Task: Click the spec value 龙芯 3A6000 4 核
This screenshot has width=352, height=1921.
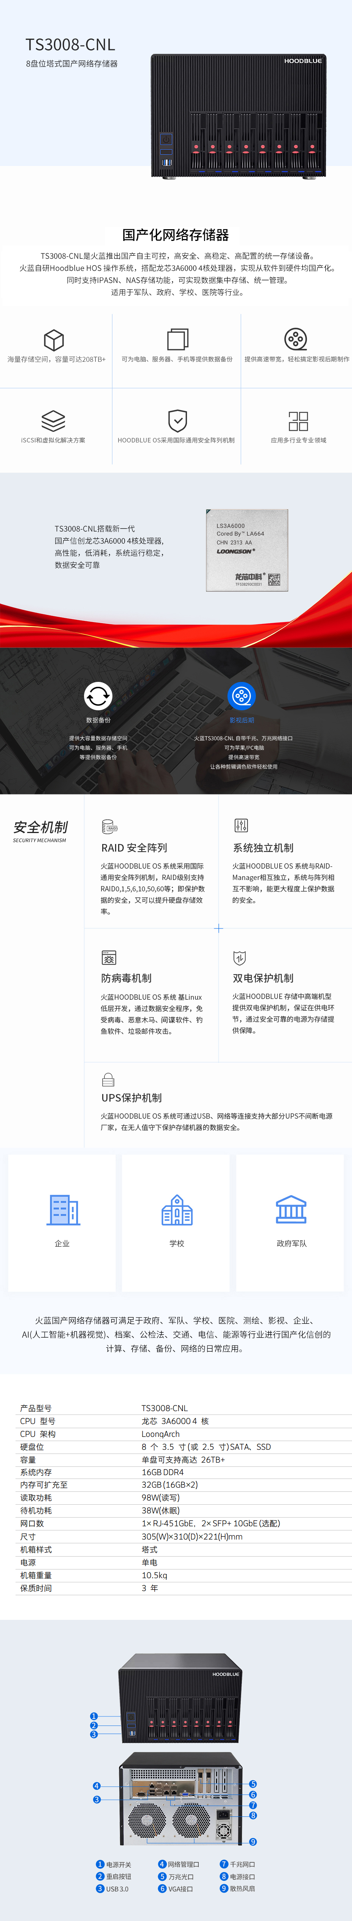Action: tap(175, 1421)
